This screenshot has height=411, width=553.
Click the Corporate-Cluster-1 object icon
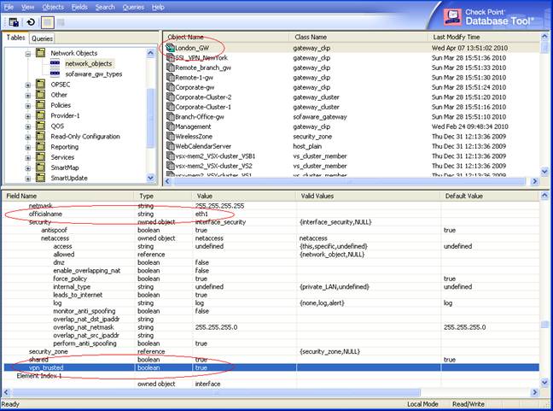(171, 107)
